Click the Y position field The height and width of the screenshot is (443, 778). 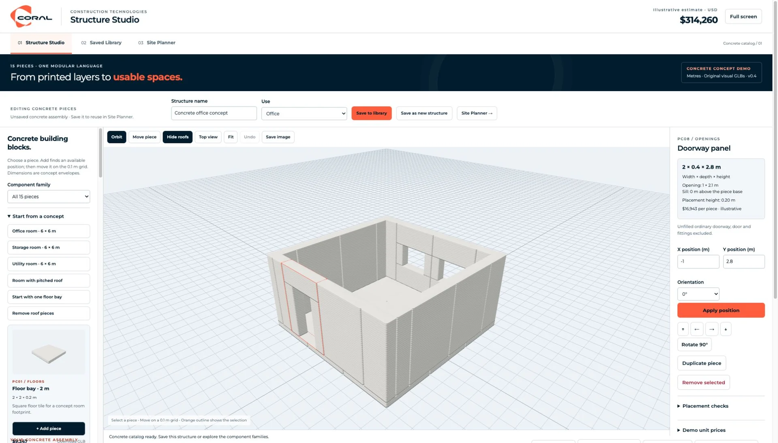point(744,262)
